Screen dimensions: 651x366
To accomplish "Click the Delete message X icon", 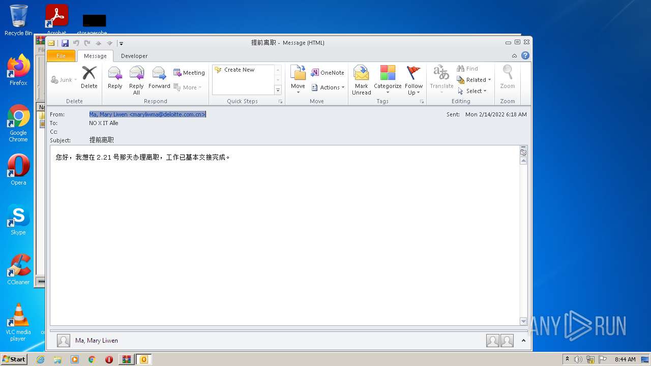I will (x=89, y=78).
